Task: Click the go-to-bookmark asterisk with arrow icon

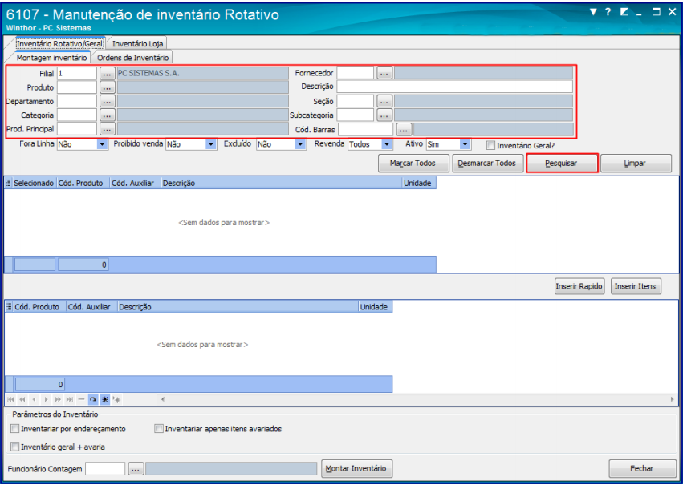Action: click(116, 399)
